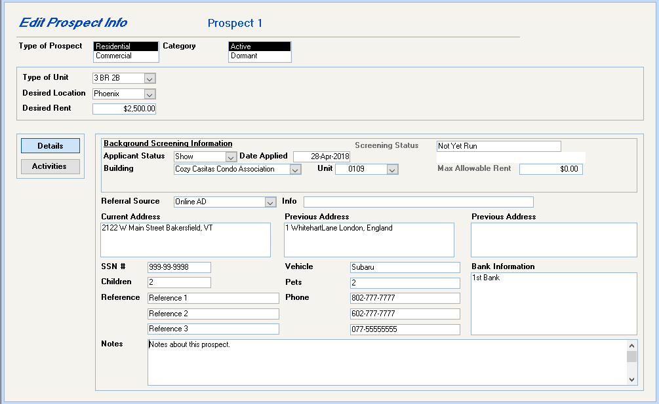Click the empty second Previous Address box
659x404 pixels.
pyautogui.click(x=554, y=240)
